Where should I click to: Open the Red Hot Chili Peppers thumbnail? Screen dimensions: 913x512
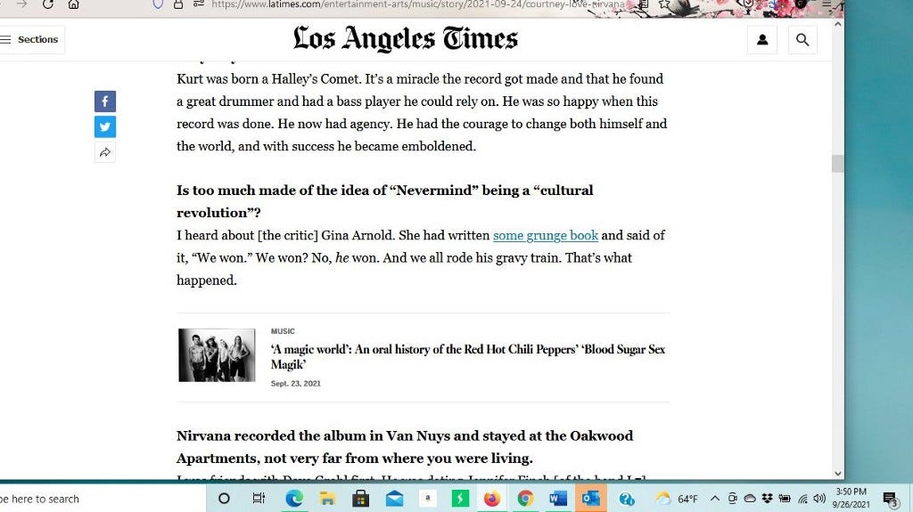pos(217,355)
